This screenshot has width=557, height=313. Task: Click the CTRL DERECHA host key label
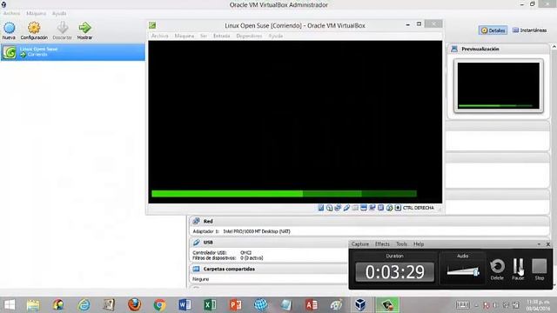pyautogui.click(x=418, y=208)
